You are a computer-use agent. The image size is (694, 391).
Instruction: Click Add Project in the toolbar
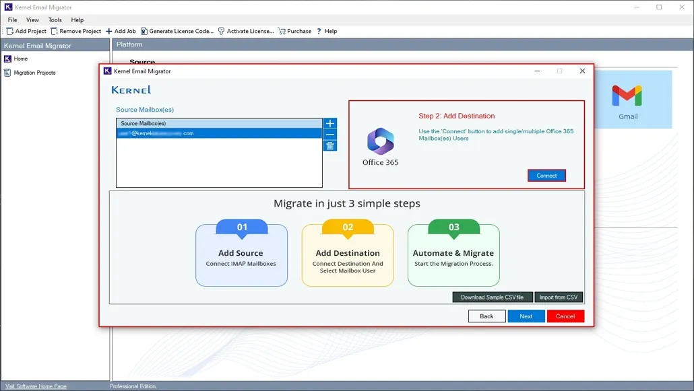point(26,31)
